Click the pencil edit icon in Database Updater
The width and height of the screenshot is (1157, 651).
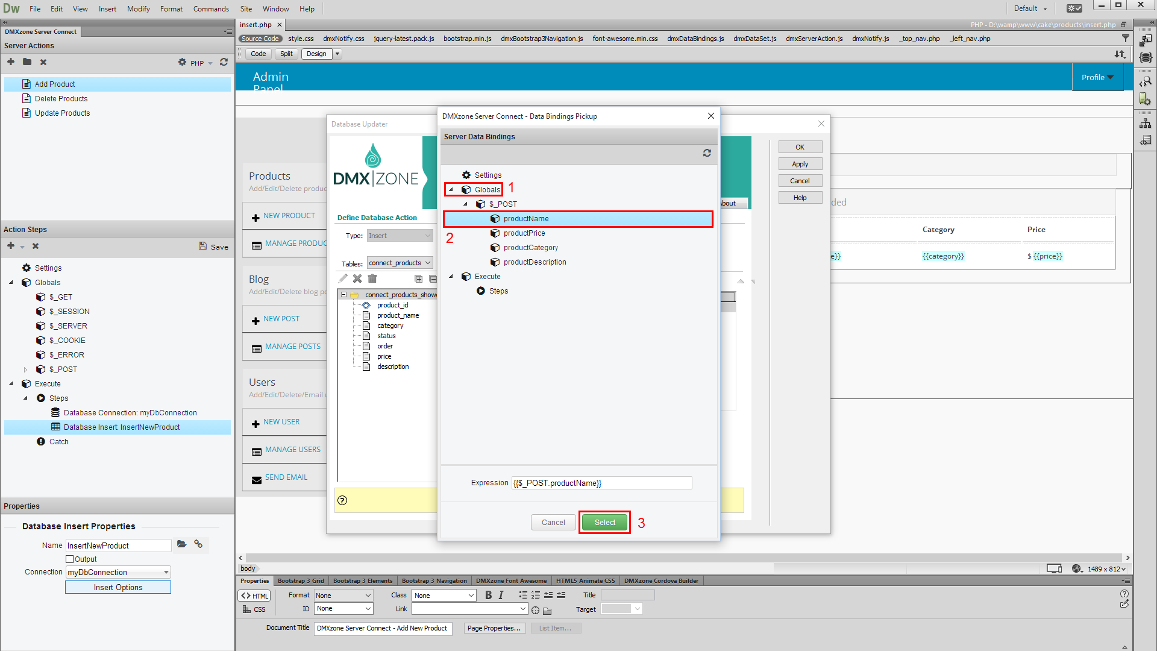pyautogui.click(x=343, y=278)
